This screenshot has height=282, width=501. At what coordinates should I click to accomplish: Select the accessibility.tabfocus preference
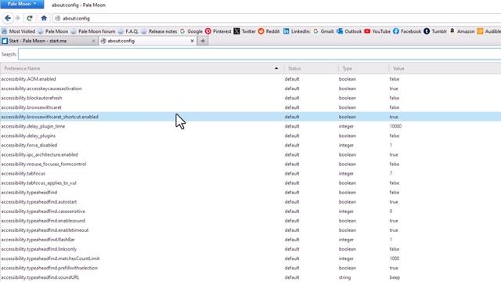point(250,173)
